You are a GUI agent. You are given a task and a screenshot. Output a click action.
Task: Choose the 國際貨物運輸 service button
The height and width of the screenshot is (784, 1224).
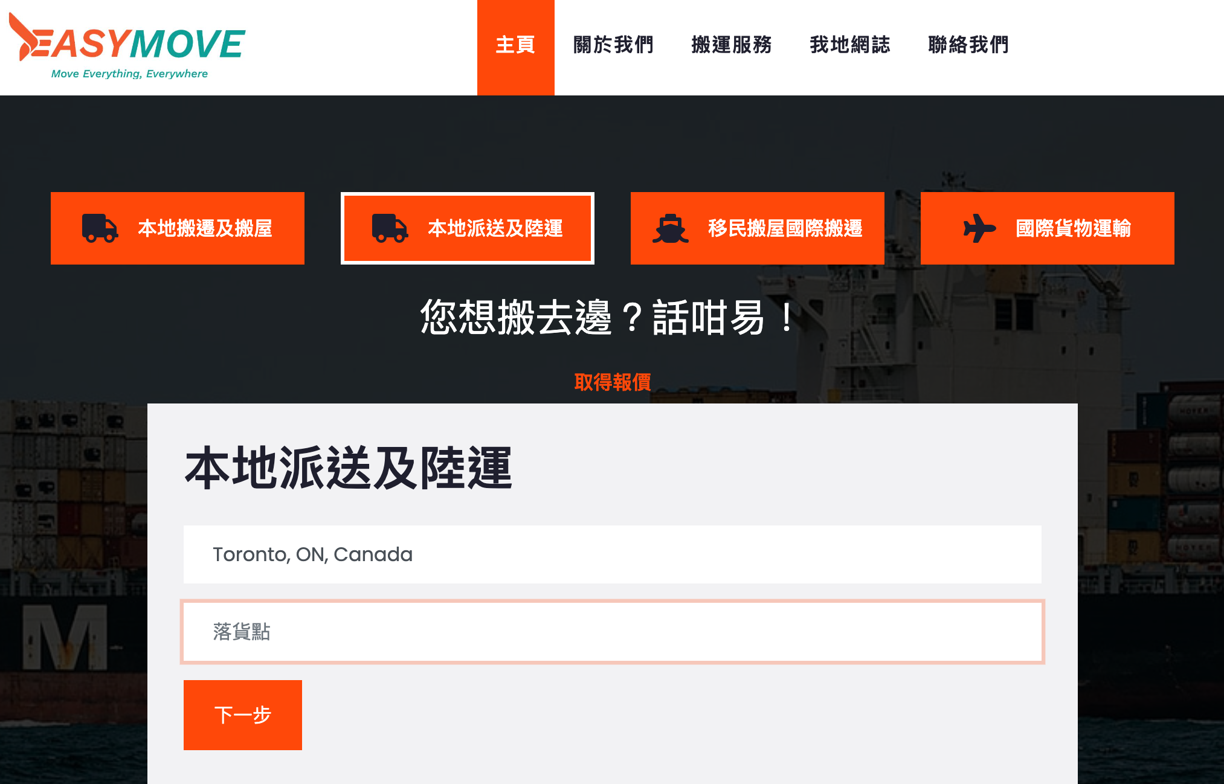pyautogui.click(x=1048, y=228)
